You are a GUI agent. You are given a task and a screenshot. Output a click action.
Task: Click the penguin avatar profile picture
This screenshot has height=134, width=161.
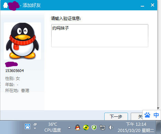point(22,41)
